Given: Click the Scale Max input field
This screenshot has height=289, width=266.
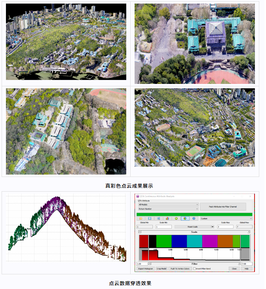Looking at the screenshot, I should (225, 227).
